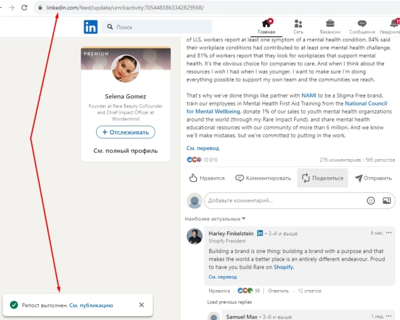Click LinkedIn badge next to Harley Finkelstein

(260, 233)
